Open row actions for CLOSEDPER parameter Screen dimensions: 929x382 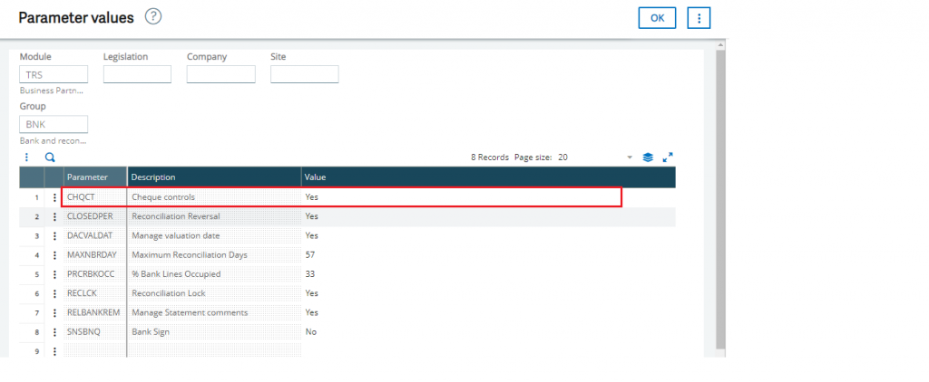tap(54, 217)
